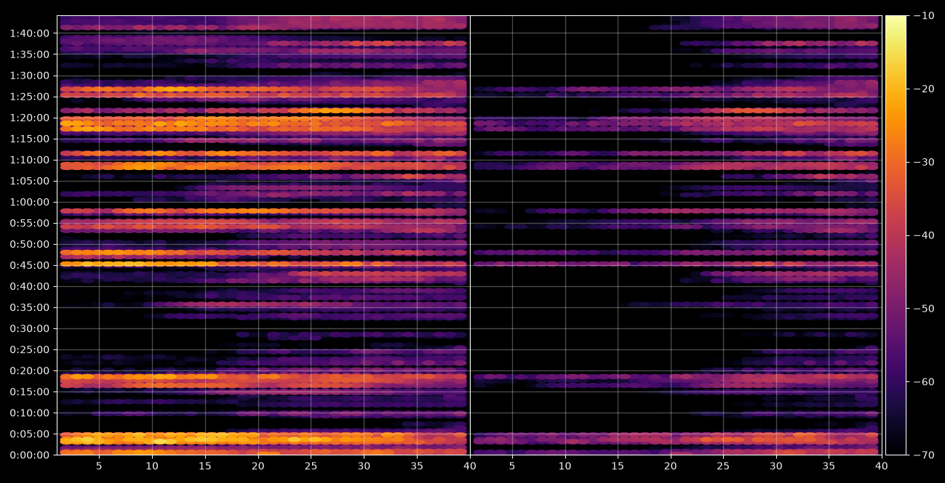Click the 35 tick under the left heatmap
Image resolution: width=945 pixels, height=483 pixels.
[x=417, y=467]
